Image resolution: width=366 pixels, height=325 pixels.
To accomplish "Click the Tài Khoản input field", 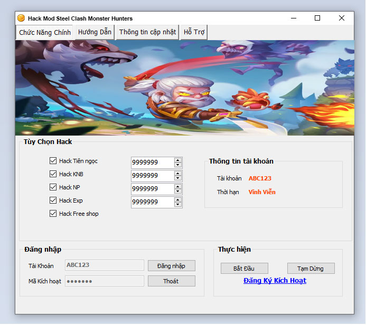I will 105,265.
